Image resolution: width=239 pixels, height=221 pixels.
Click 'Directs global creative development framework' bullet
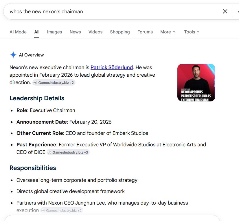click(x=70, y=191)
